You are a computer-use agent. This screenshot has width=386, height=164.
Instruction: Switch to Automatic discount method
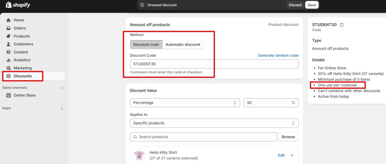click(183, 44)
